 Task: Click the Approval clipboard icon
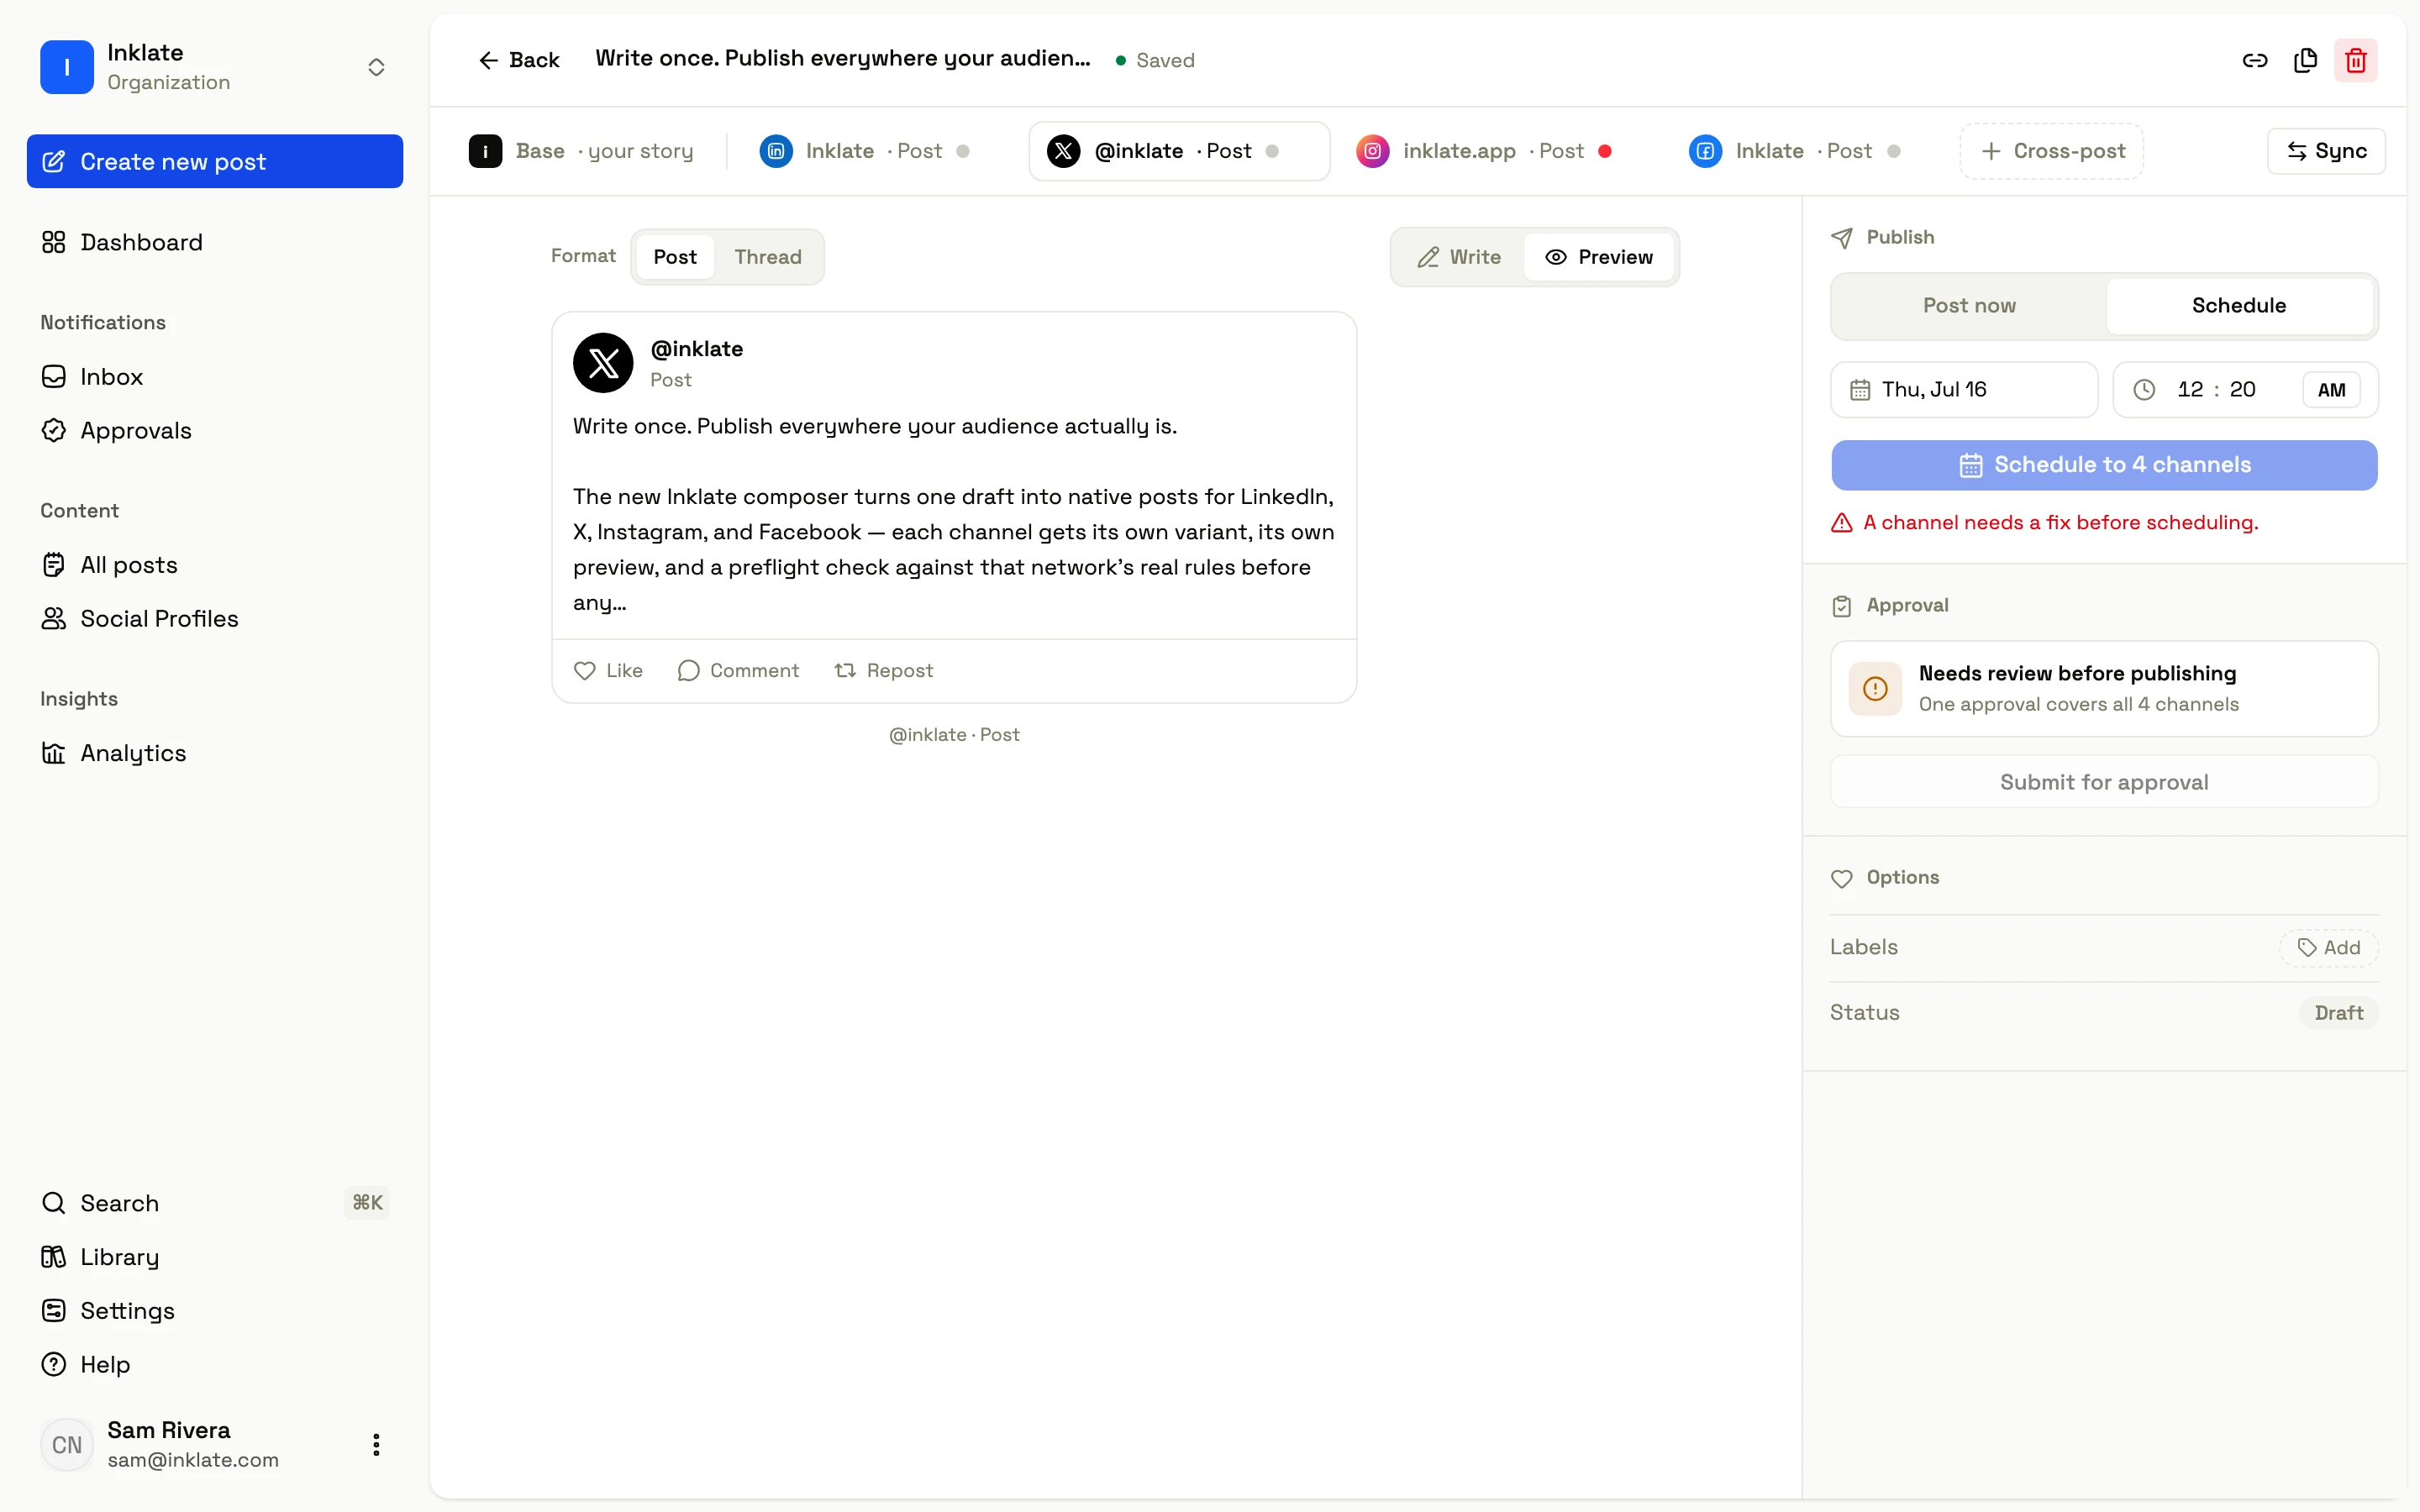pos(1842,606)
